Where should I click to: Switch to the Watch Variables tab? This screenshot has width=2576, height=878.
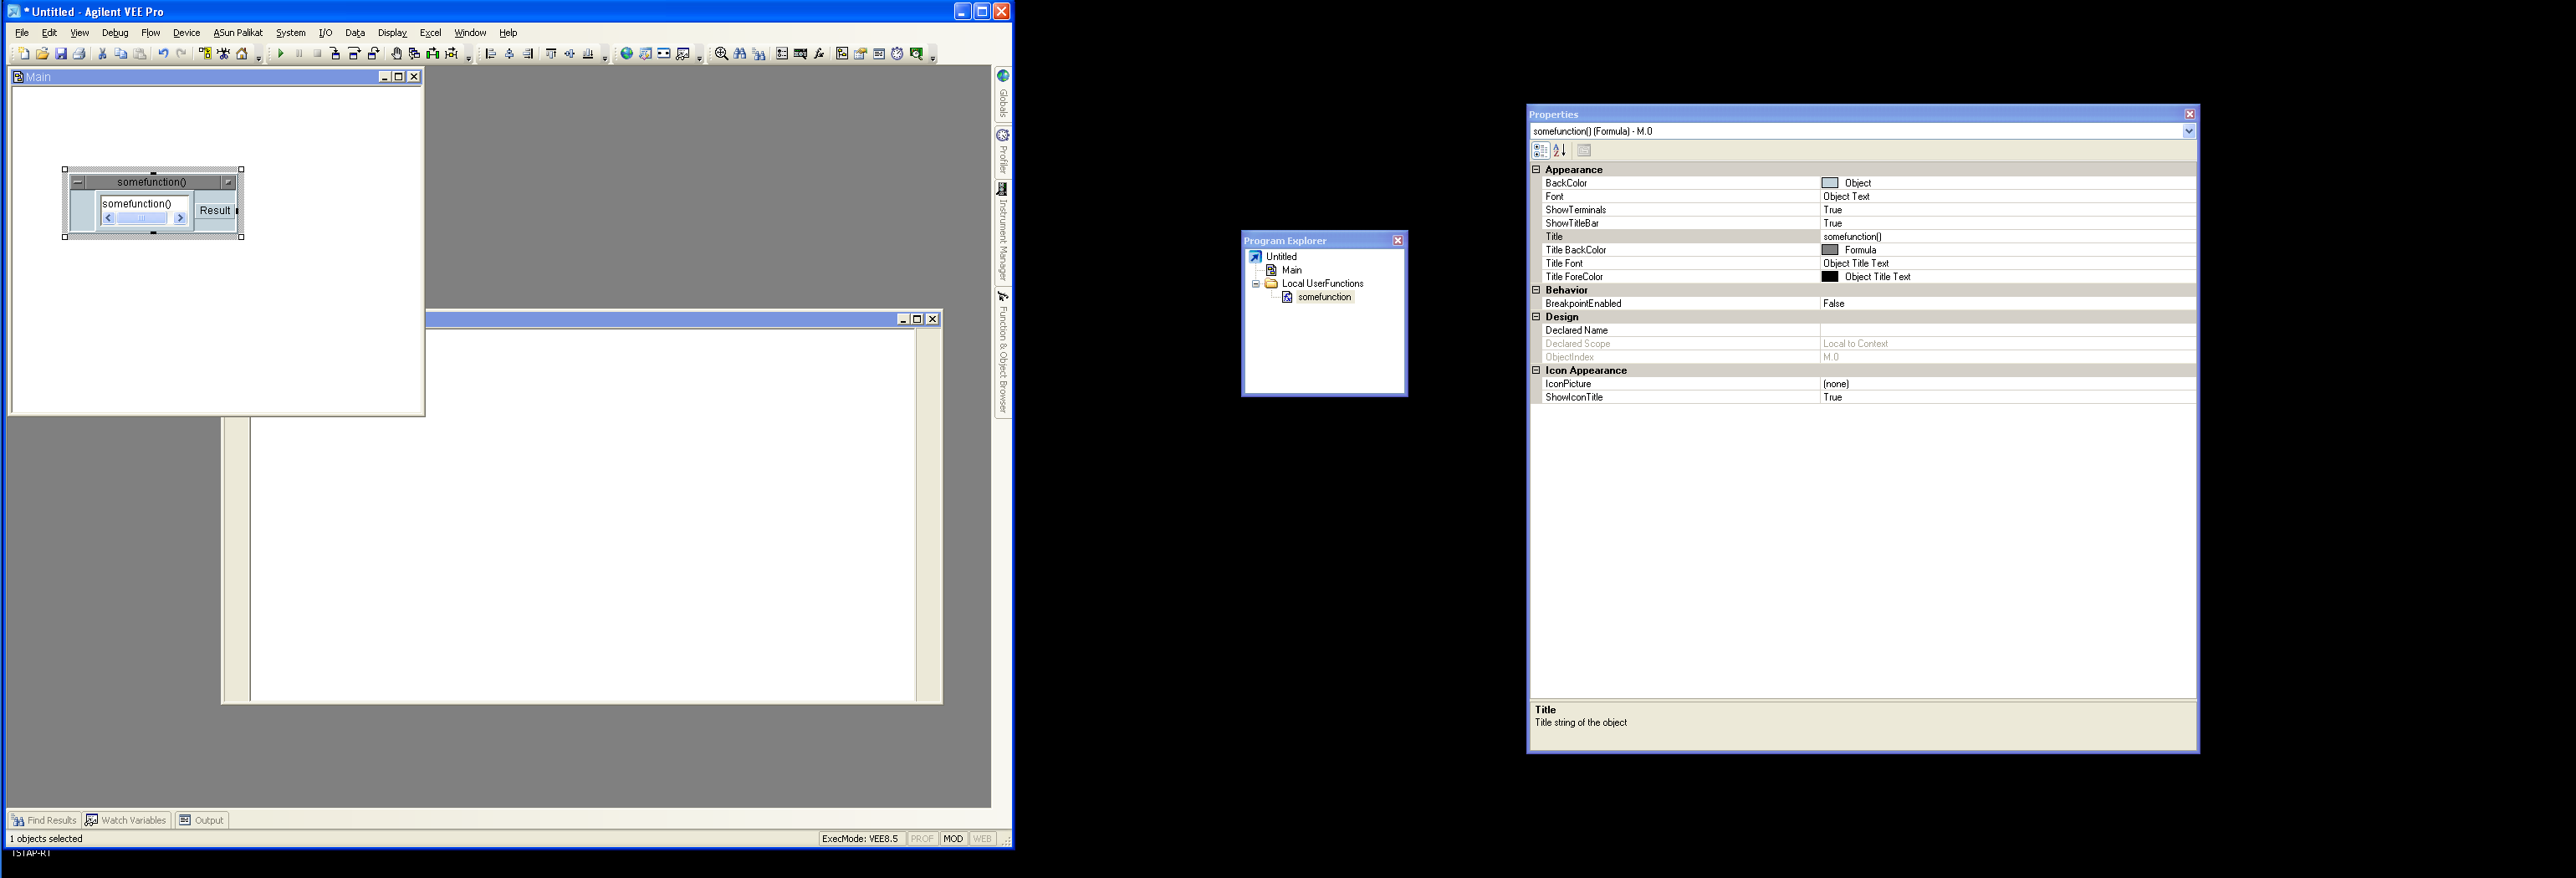(x=126, y=820)
